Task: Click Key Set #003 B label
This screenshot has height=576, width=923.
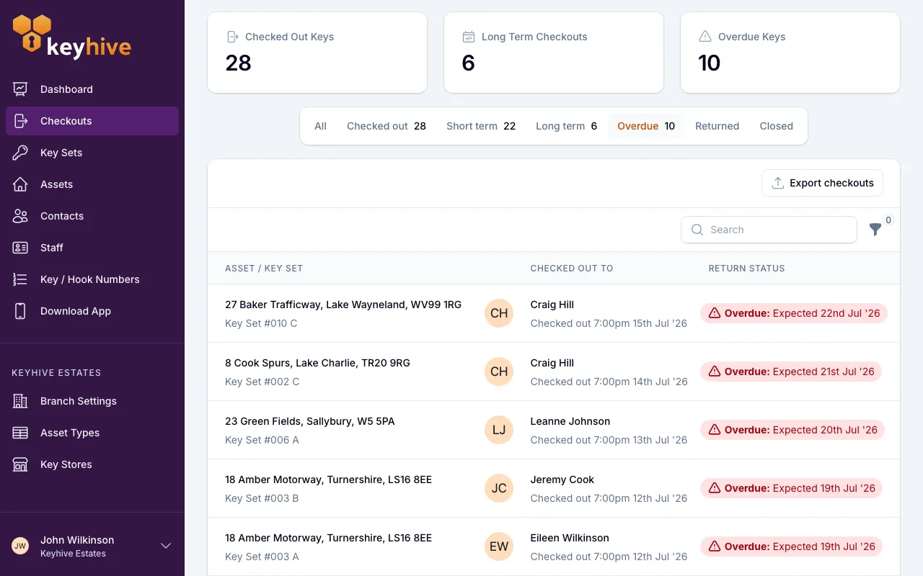Action: pos(262,498)
